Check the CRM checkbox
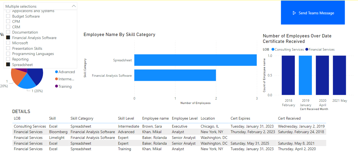358x162 pixels. pyautogui.click(x=8, y=27)
